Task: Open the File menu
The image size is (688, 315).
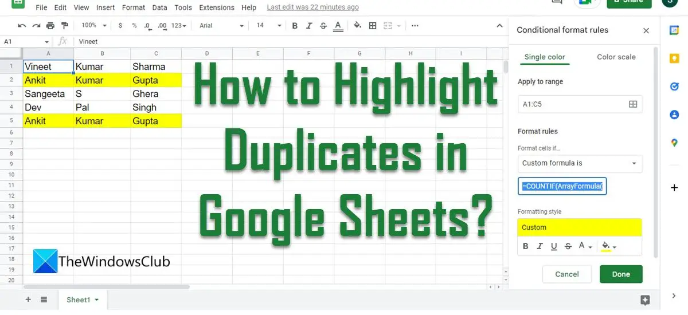Action: coord(41,7)
